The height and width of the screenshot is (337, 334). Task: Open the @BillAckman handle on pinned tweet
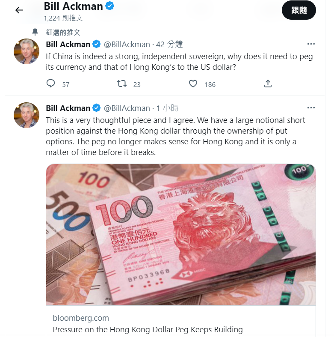click(127, 44)
